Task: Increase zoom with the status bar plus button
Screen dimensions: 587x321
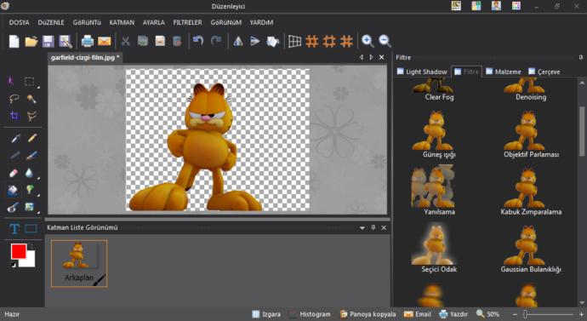Action: (581, 315)
